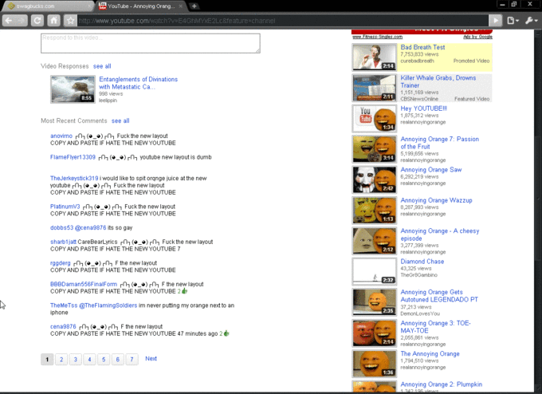Follow the @cena9876 reply link
The width and height of the screenshot is (542, 394).
tap(91, 227)
